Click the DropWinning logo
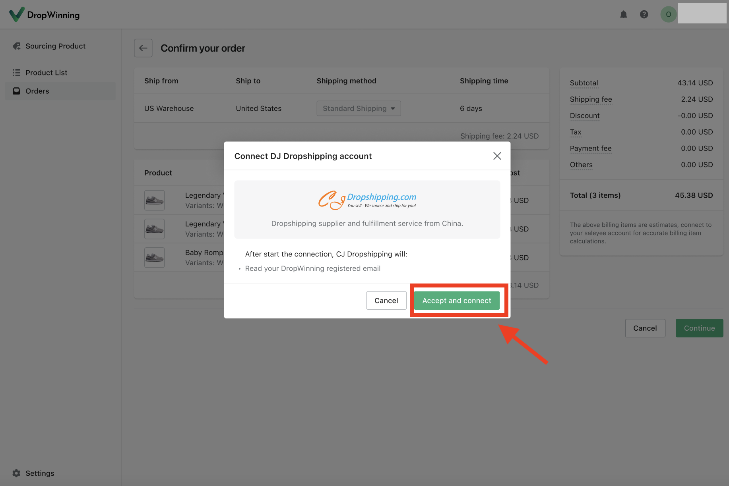Screen dimensions: 729x486 [44, 15]
